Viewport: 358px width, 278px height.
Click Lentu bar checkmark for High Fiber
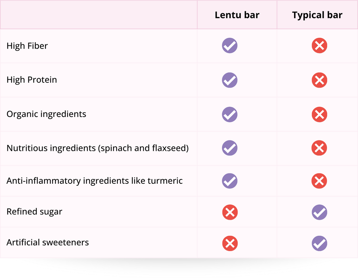click(x=230, y=46)
